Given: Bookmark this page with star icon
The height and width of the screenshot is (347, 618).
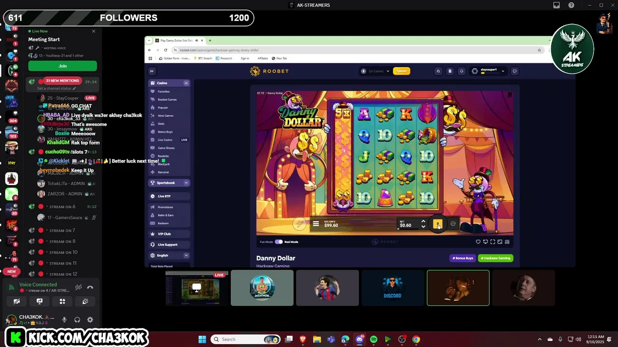Looking at the screenshot, I should (x=539, y=50).
